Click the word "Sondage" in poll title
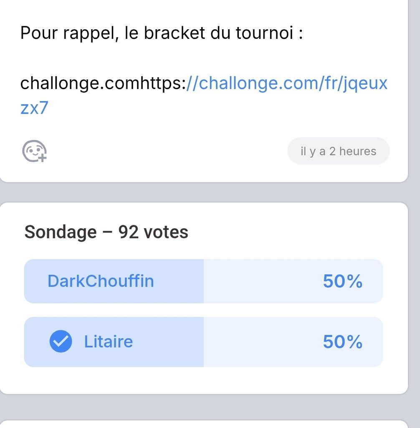This screenshot has height=428, width=420. click(x=60, y=232)
